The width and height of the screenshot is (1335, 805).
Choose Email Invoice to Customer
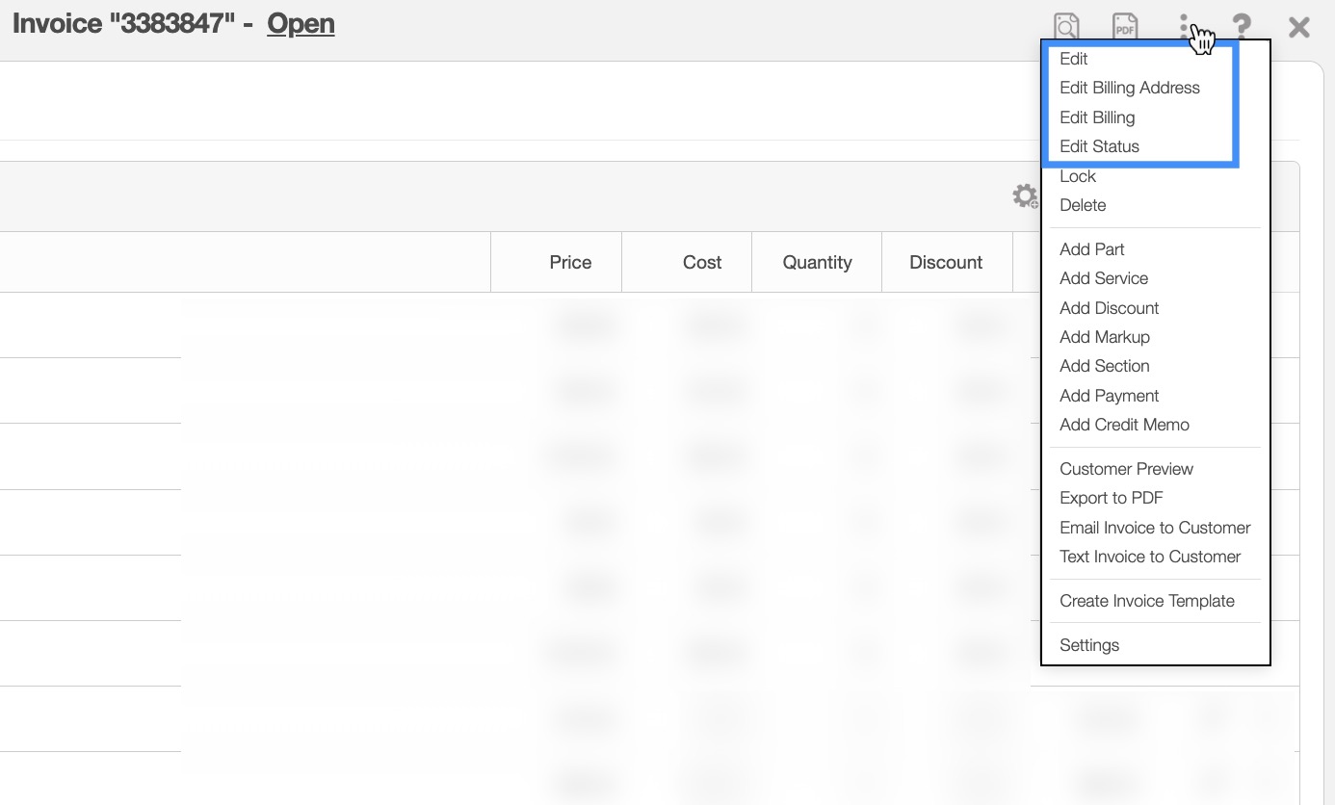[x=1155, y=528]
